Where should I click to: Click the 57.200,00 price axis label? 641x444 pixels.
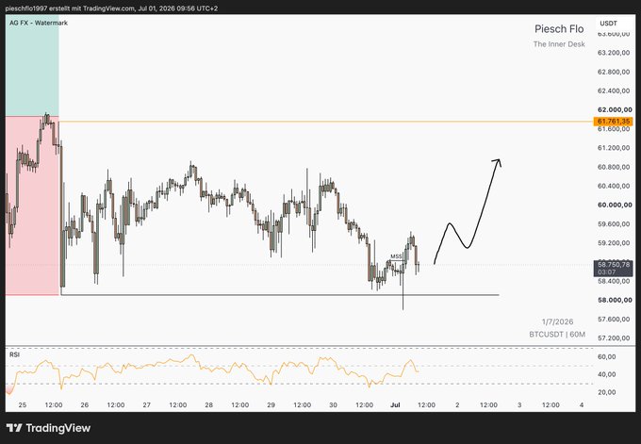(614, 338)
